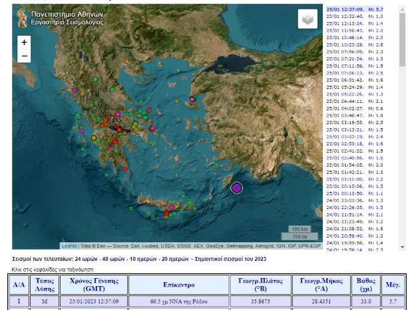Select list entry 24/01 20:58:40 M: 1.3
Viewport: 408px width, 310px height.
pyautogui.click(x=355, y=236)
